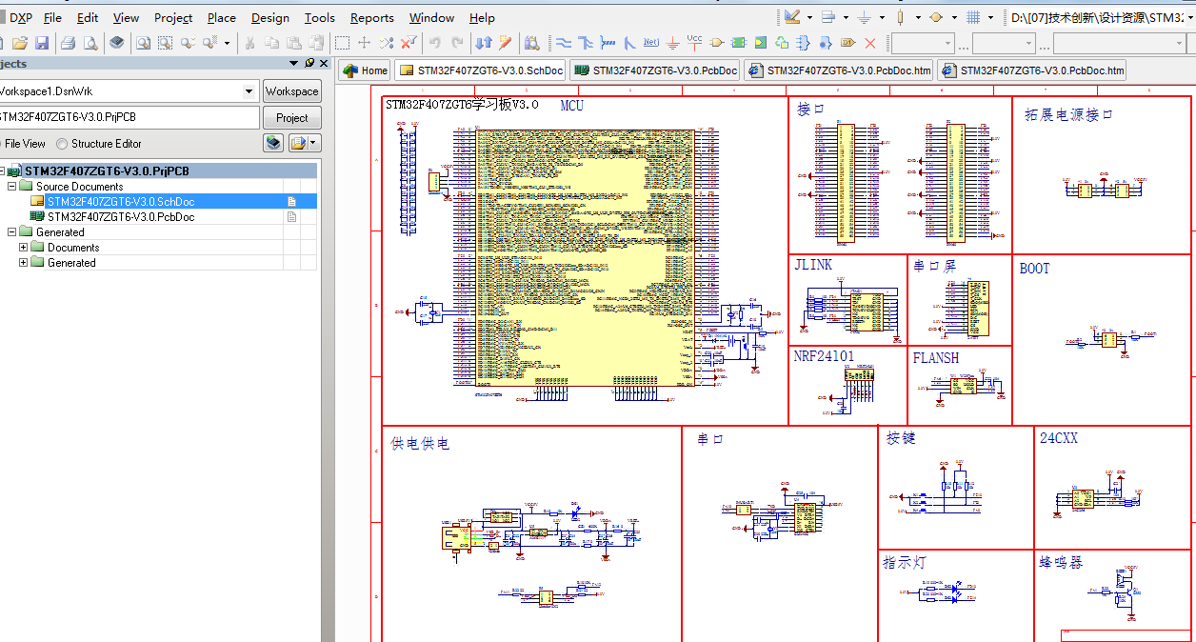This screenshot has height=642, width=1196.
Task: Browse component libraries icon
Action: point(531,43)
